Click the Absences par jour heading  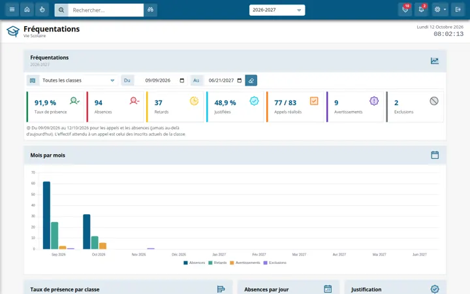click(266, 289)
